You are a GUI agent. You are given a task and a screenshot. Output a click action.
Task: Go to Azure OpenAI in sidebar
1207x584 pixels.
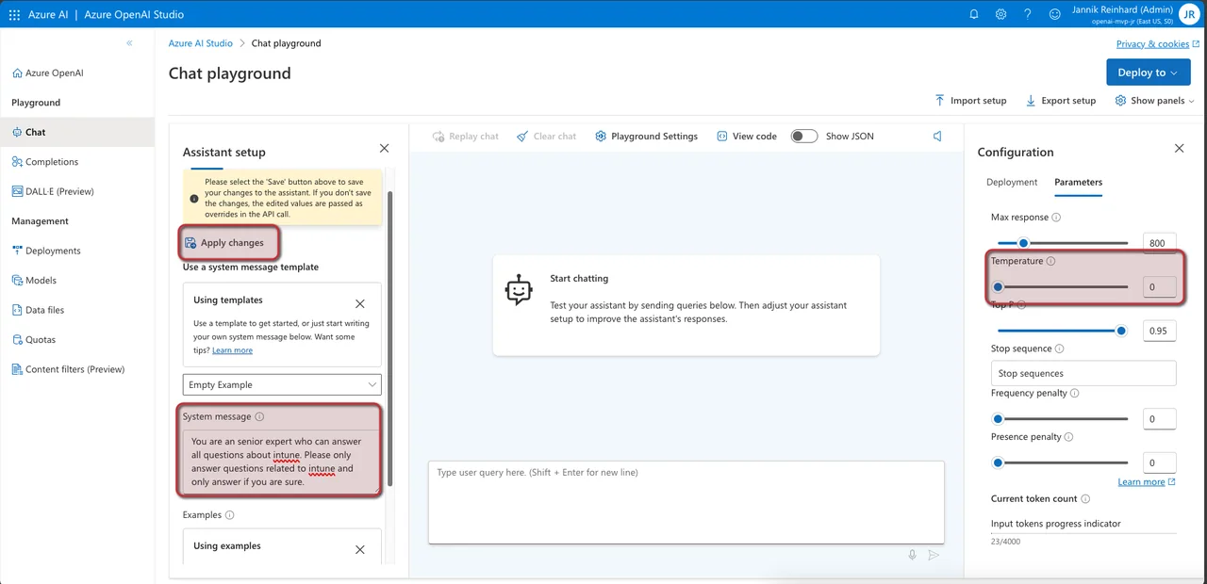pos(48,73)
